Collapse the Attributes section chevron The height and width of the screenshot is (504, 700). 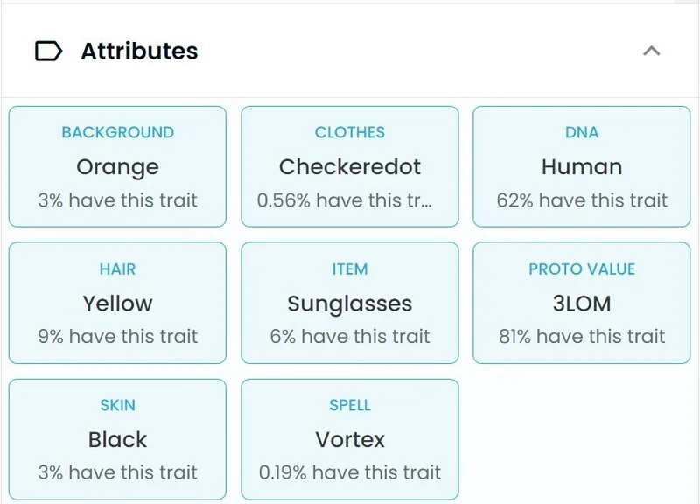(x=651, y=51)
